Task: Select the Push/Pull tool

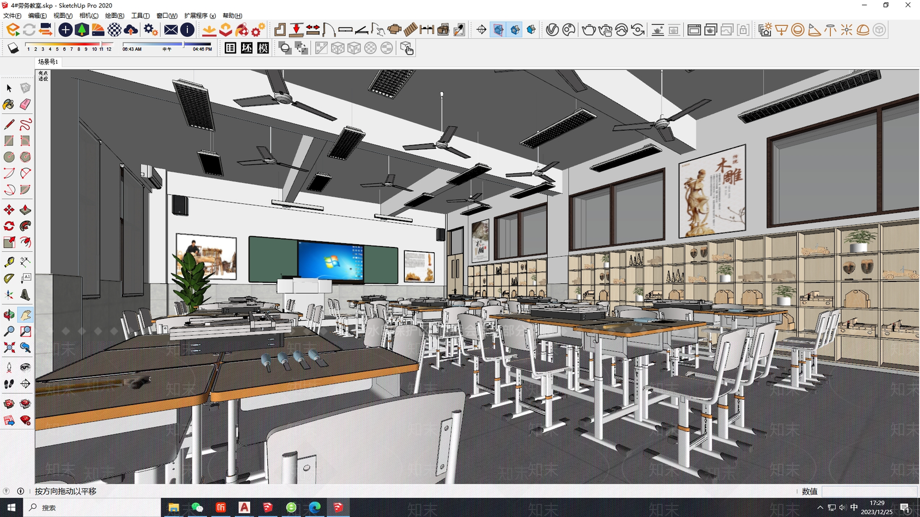Action: click(x=25, y=210)
